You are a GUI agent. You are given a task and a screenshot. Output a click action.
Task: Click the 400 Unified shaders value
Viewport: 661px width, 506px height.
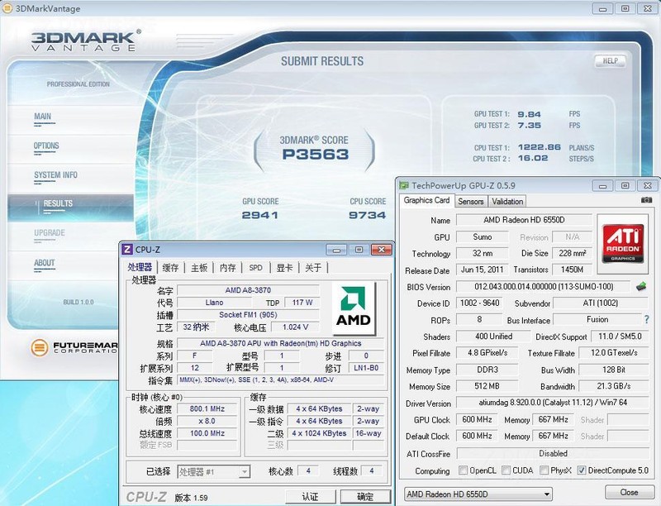click(493, 337)
